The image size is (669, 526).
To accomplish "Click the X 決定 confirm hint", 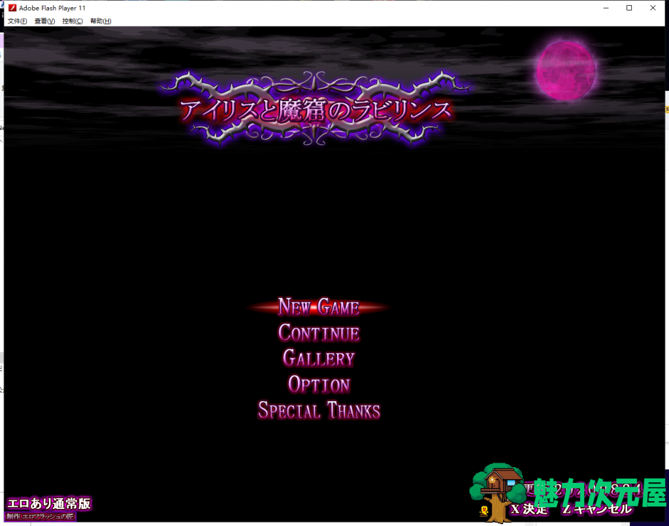I will click(529, 509).
